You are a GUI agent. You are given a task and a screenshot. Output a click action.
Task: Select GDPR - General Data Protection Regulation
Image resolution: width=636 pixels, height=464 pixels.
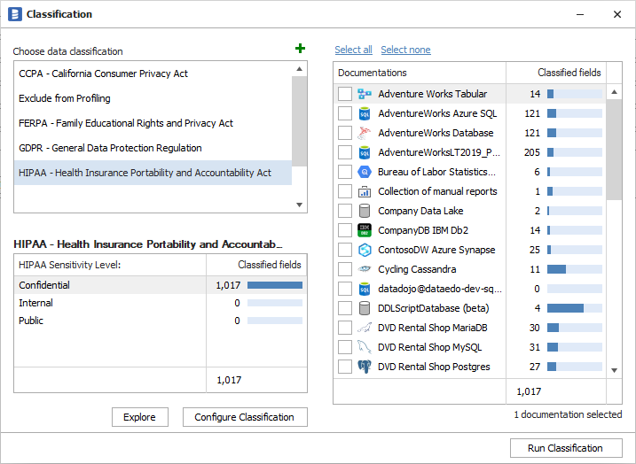pos(110,148)
